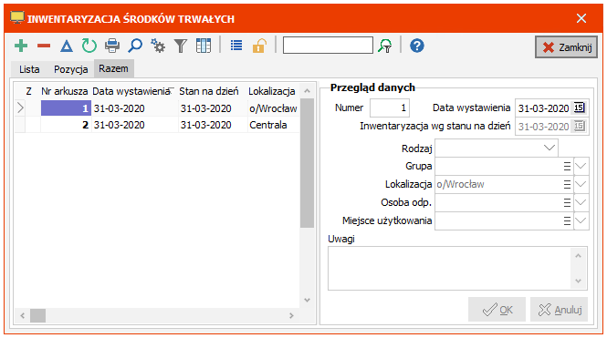Screen dimensions: 607x338
Task: Switch to the Pozycja tab
Action: tap(71, 69)
